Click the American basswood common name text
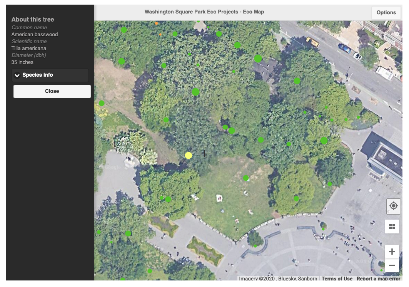Image resolution: width=409 pixels, height=287 pixels. (x=34, y=34)
